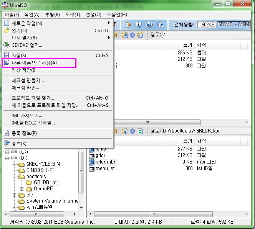This screenshot has width=255, height=229.
Task: Click the boottools folder icon in tree
Action: [22, 177]
